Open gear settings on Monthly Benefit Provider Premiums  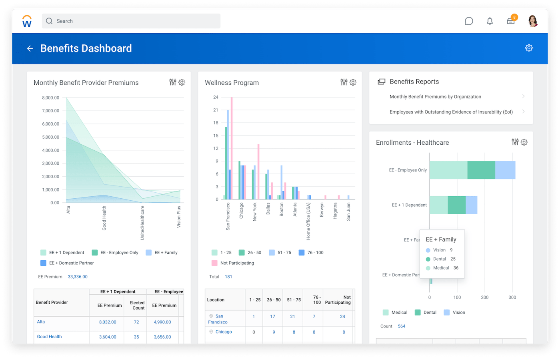coord(182,82)
